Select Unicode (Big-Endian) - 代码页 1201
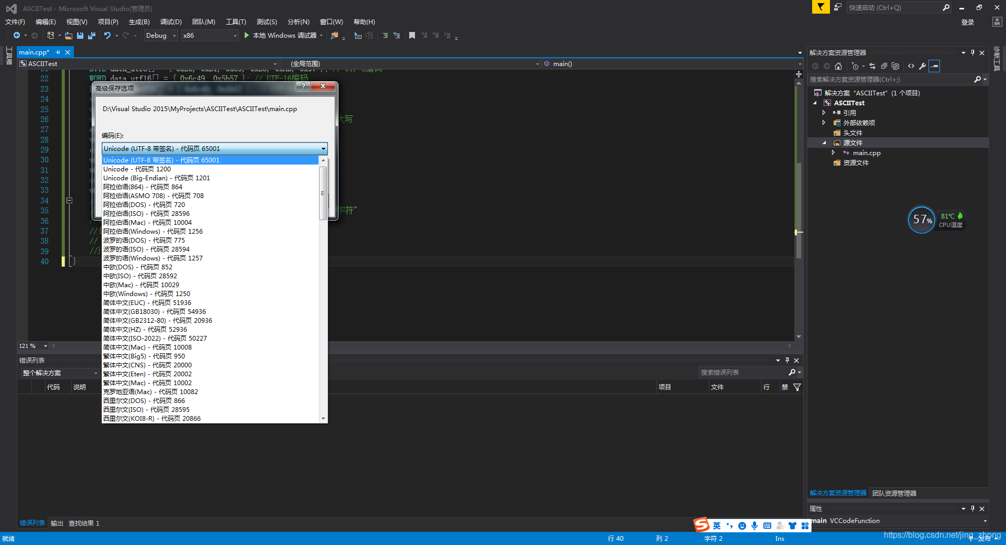 pyautogui.click(x=210, y=178)
